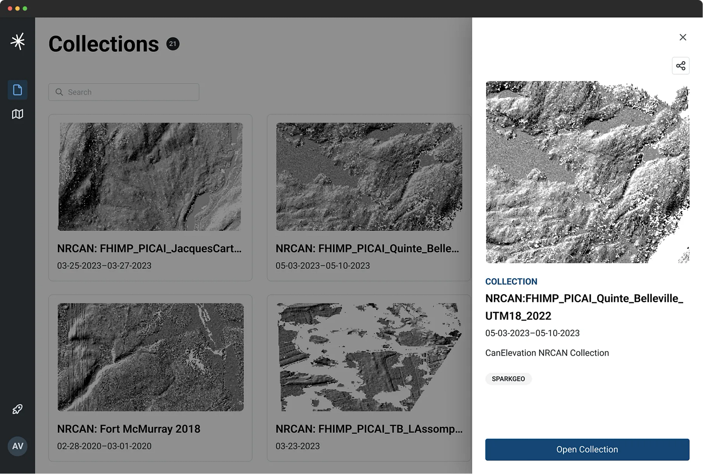This screenshot has width=703, height=474.
Task: Click the date range 03-25-2023–03-27-2023
Action: coord(104,266)
